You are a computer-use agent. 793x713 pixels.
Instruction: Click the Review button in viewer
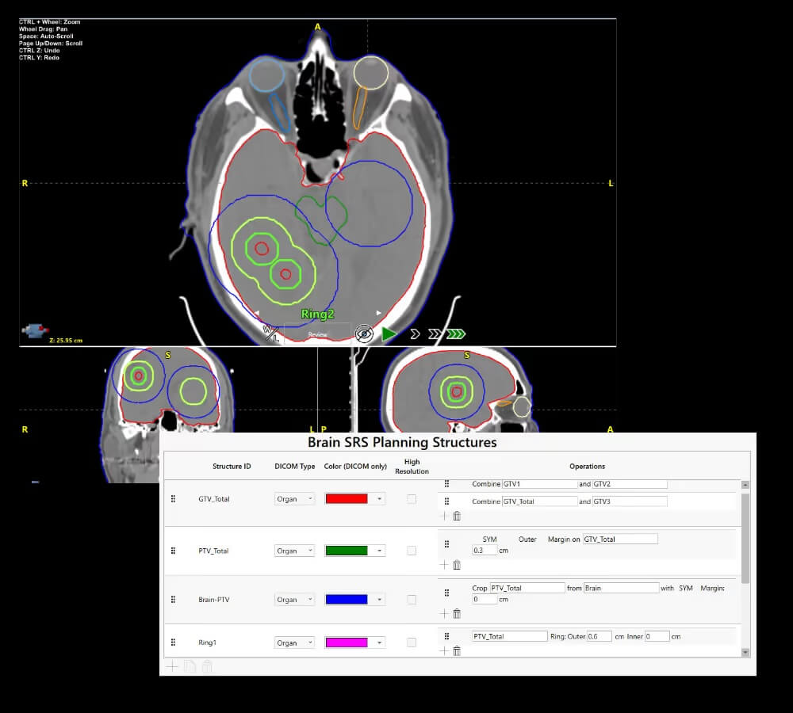coord(317,334)
